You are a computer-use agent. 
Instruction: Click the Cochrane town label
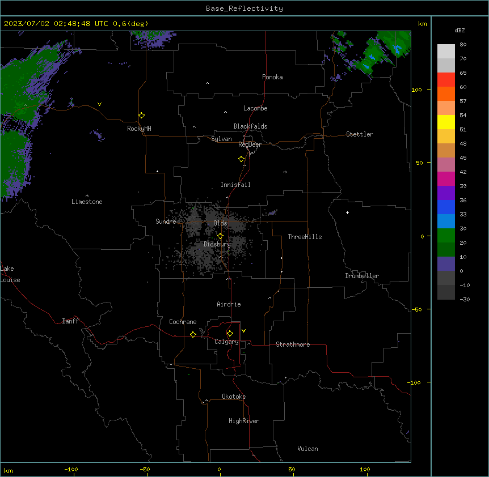click(x=183, y=322)
